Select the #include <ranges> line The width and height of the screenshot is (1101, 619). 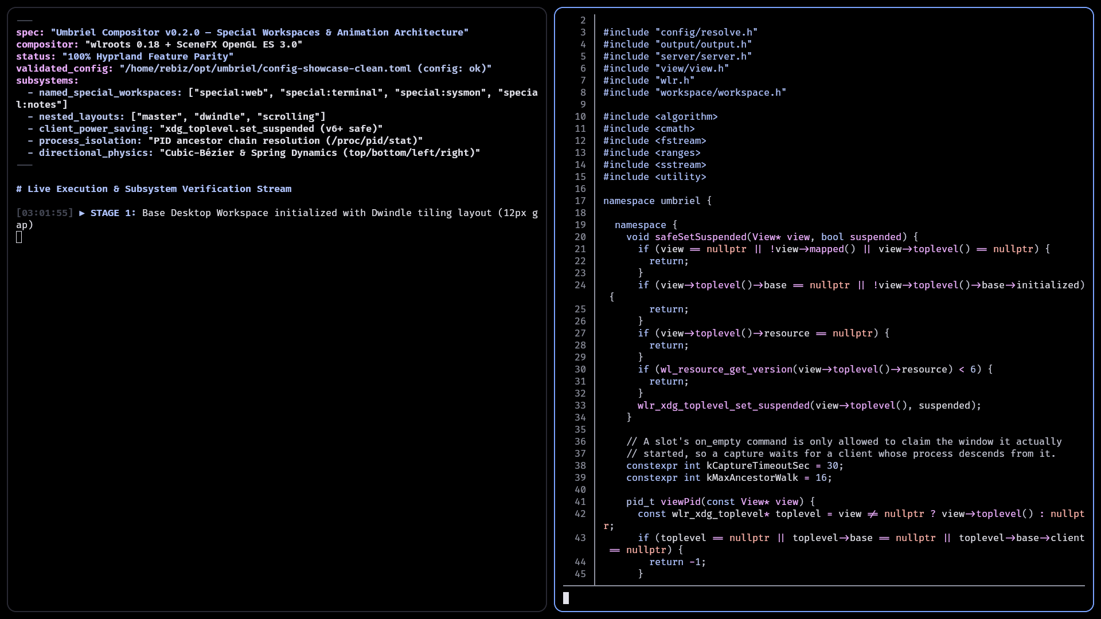[651, 153]
